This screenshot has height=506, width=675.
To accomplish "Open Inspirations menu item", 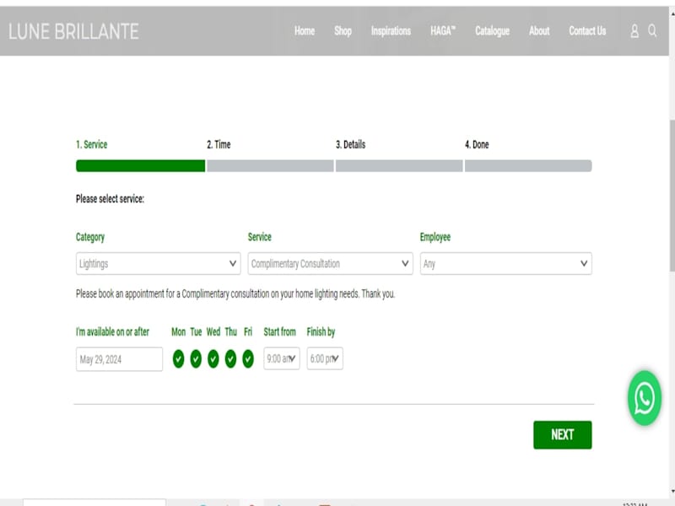I will point(391,31).
